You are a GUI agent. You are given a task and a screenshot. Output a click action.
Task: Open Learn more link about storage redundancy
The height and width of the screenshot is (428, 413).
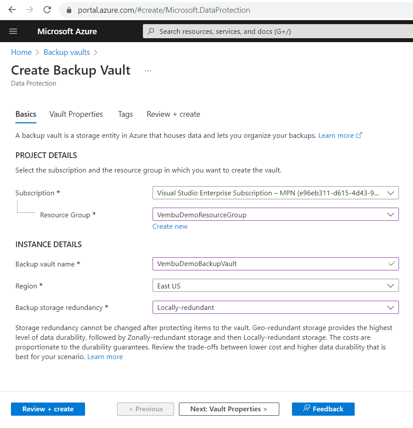(x=105, y=357)
